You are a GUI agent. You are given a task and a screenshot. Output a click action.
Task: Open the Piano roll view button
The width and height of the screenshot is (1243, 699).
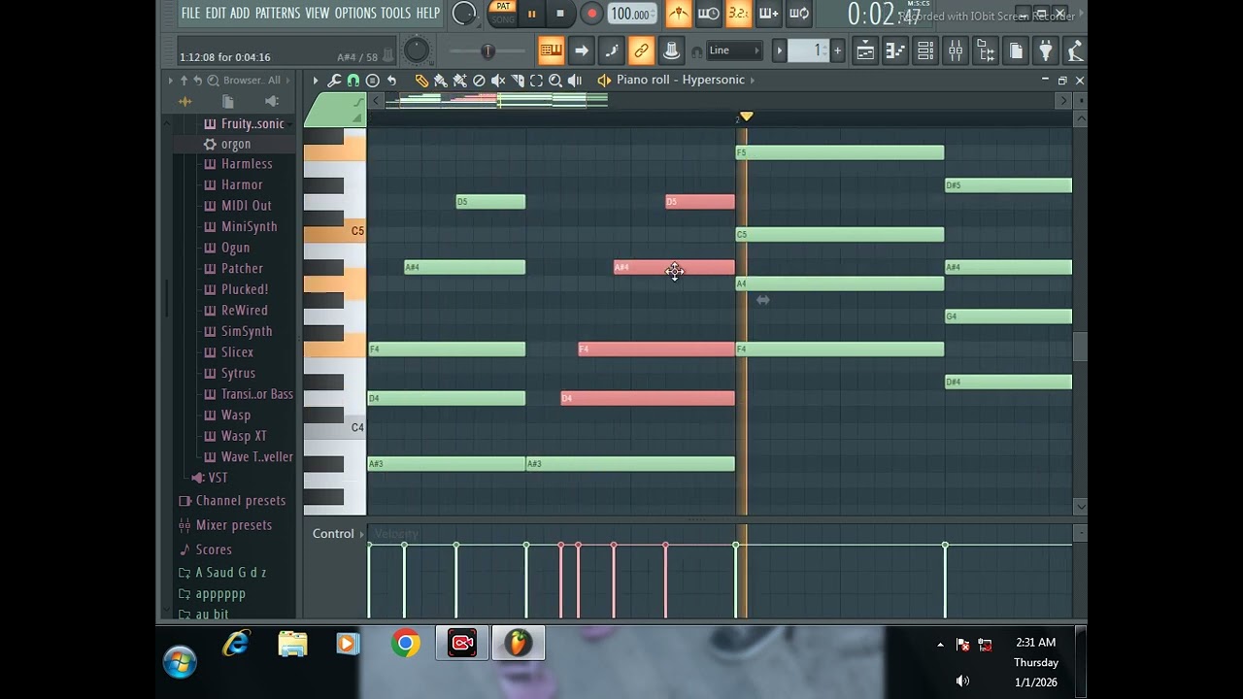[x=895, y=50]
